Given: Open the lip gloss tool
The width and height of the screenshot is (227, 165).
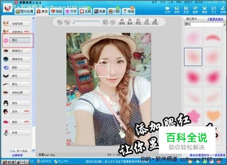Looking at the screenshot, I should pyautogui.click(x=20, y=122).
